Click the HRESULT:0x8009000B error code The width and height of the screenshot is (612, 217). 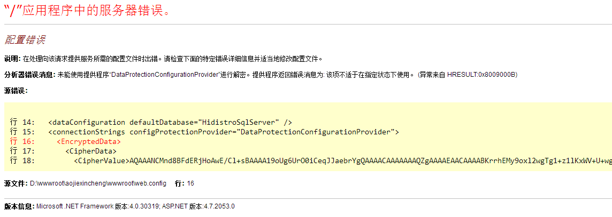coord(482,74)
